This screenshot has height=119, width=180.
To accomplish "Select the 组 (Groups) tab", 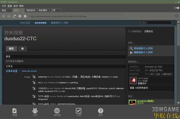I will (22, 49).
